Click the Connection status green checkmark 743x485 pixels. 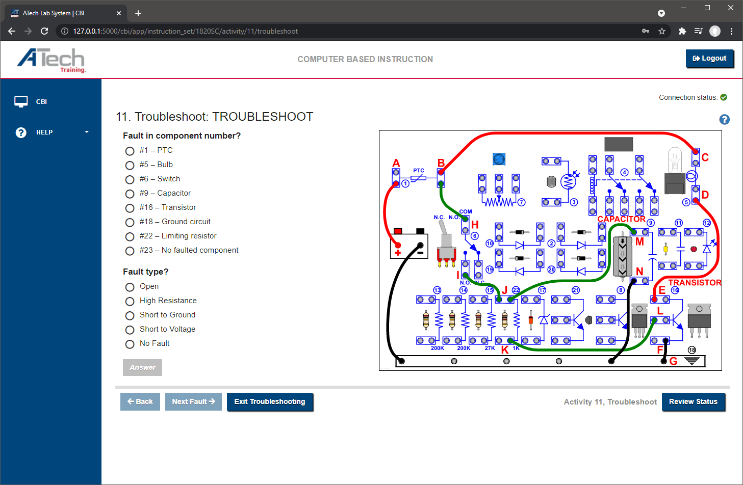point(724,97)
